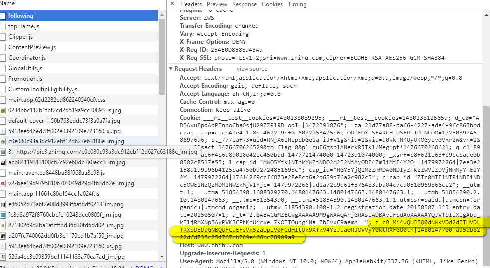Click the Host value www.zhihu.com
Screen dimensions: 490x268
point(220,245)
